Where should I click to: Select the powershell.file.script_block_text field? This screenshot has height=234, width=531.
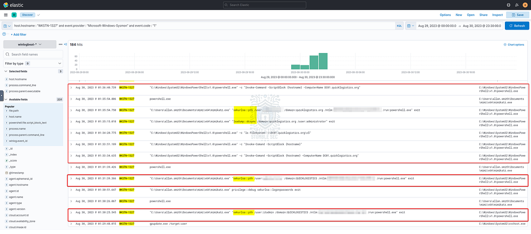[28, 122]
